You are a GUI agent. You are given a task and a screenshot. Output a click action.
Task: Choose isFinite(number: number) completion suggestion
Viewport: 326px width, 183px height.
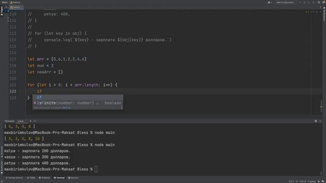[78, 103]
